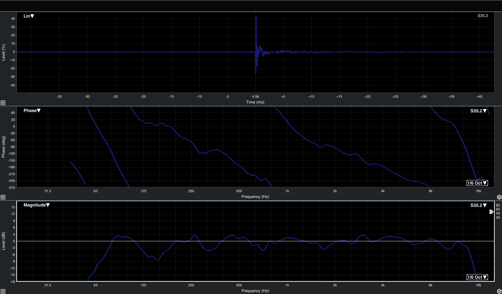Close the Phase graph panel
Screen dimensions: 502x294
click(x=3, y=197)
